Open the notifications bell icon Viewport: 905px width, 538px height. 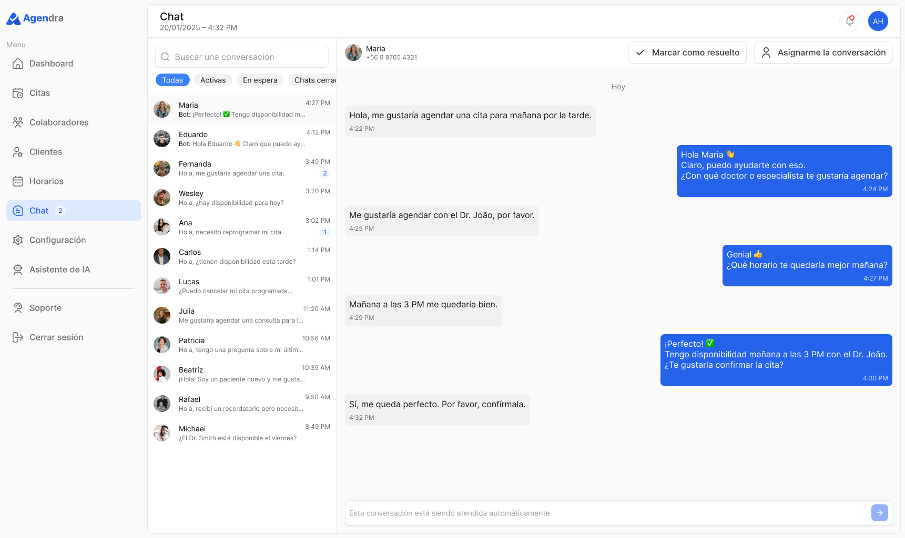pyautogui.click(x=850, y=21)
